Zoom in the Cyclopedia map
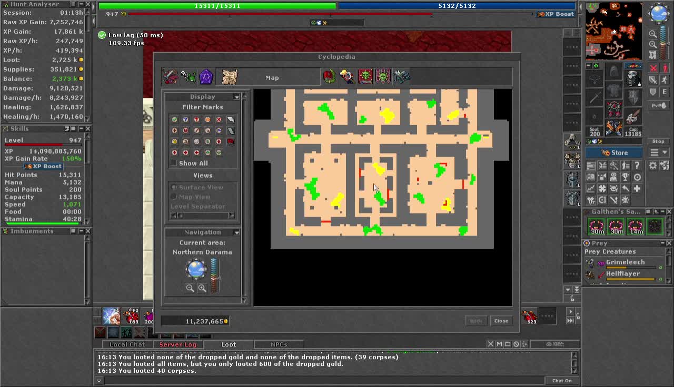This screenshot has width=674, height=387. 202,288
